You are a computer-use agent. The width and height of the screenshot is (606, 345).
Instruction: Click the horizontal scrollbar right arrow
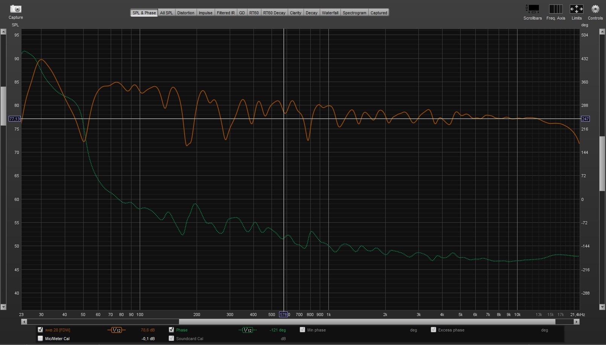(x=576, y=322)
